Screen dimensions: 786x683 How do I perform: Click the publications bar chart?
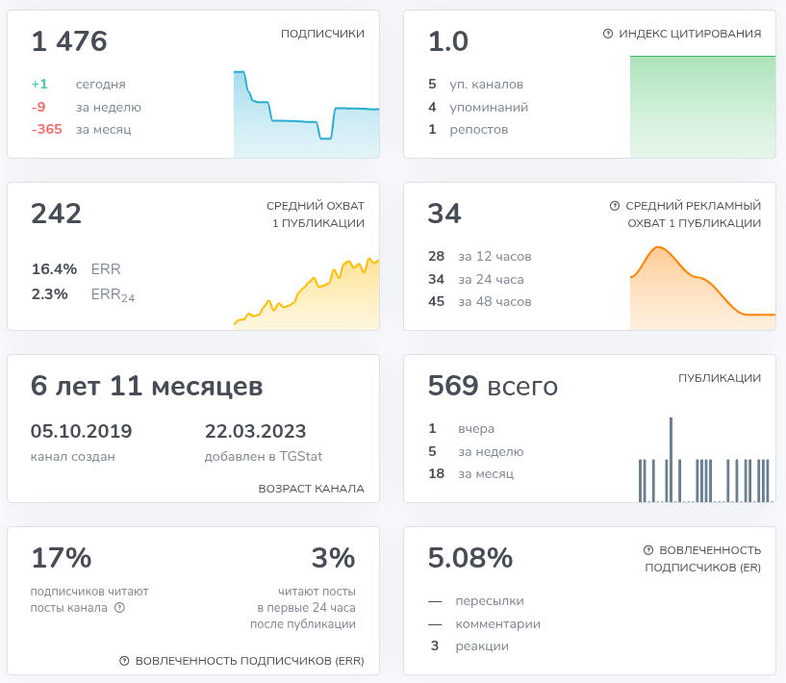pos(704,460)
